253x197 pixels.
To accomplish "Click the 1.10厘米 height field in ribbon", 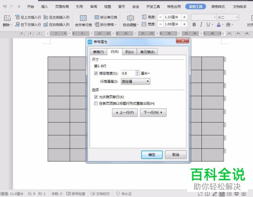I will (x=172, y=17).
